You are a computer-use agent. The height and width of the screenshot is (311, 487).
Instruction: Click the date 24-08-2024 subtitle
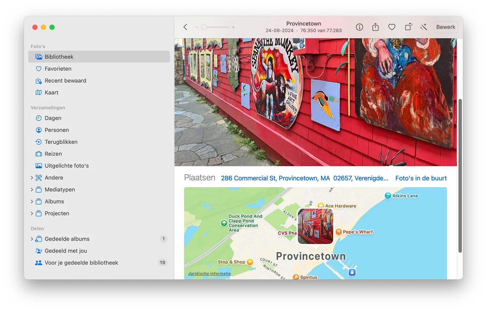point(280,30)
